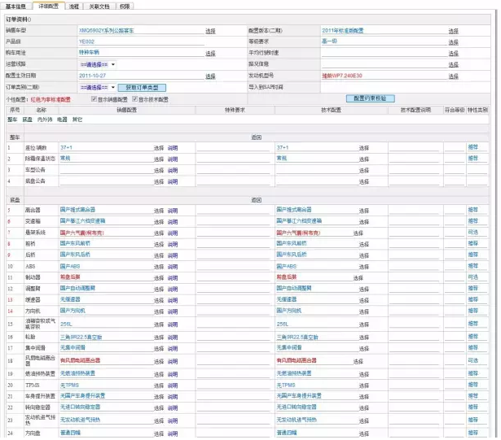Toggle the 显示销售配置 checkbox
This screenshot has height=440, width=501.
point(94,99)
